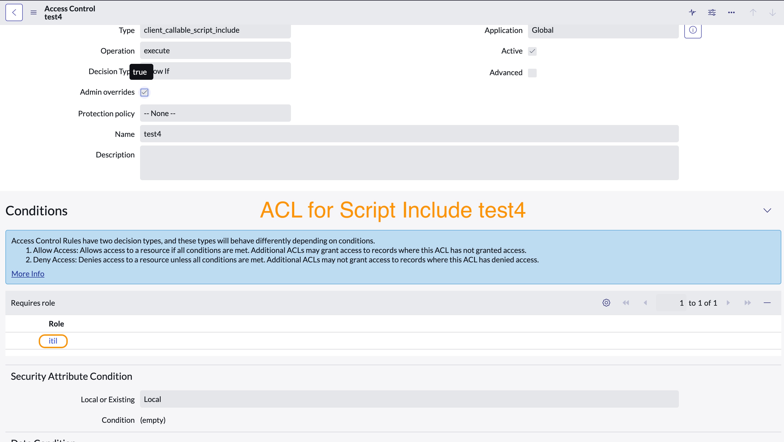
Task: Open the Local or Existing dropdown
Action: [409, 399]
